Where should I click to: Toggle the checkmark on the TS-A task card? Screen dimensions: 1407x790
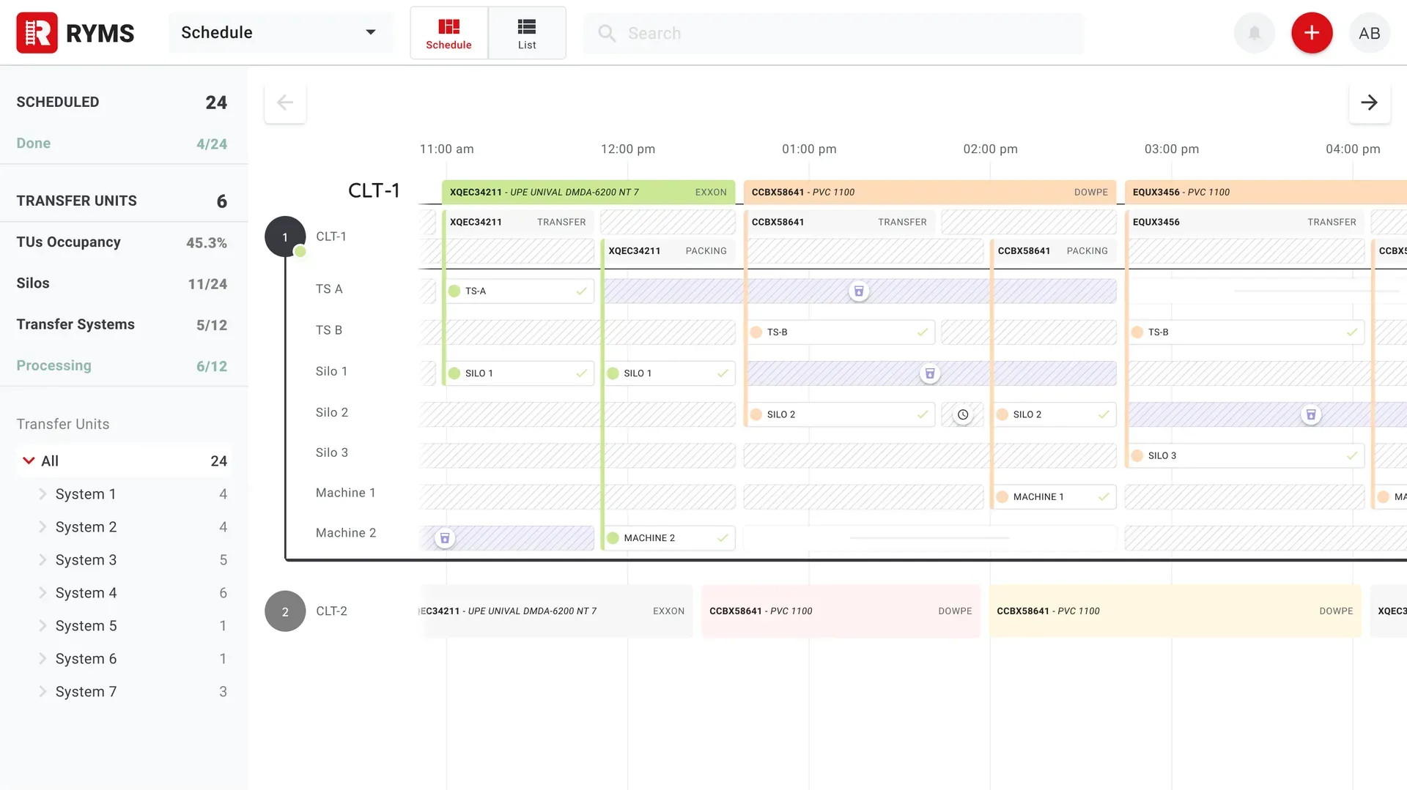coord(580,291)
